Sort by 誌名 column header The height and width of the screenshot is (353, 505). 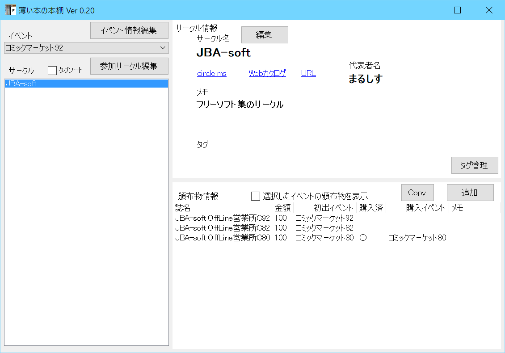pos(223,208)
